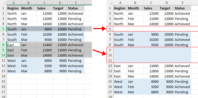
Task: Click empty cell A5 in the right sheet
Action: pos(120,29)
